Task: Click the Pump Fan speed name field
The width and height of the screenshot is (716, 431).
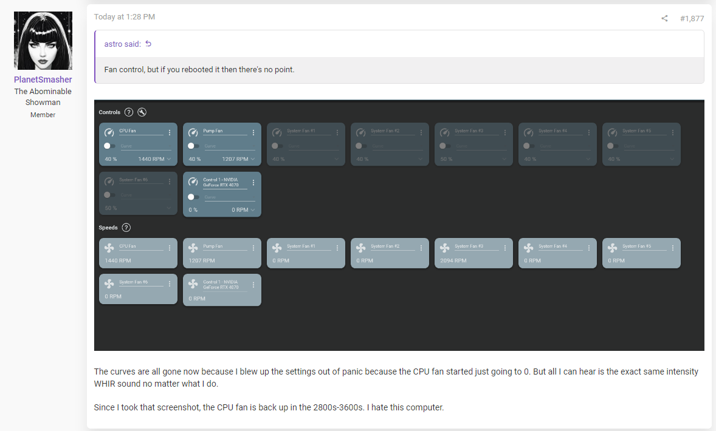Action: [x=225, y=246]
